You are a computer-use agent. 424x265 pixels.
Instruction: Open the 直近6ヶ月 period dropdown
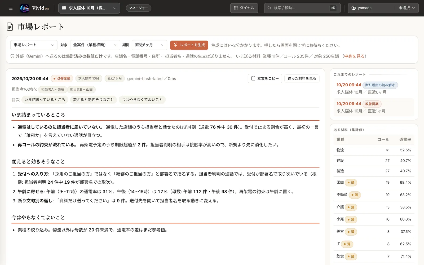[149, 45]
